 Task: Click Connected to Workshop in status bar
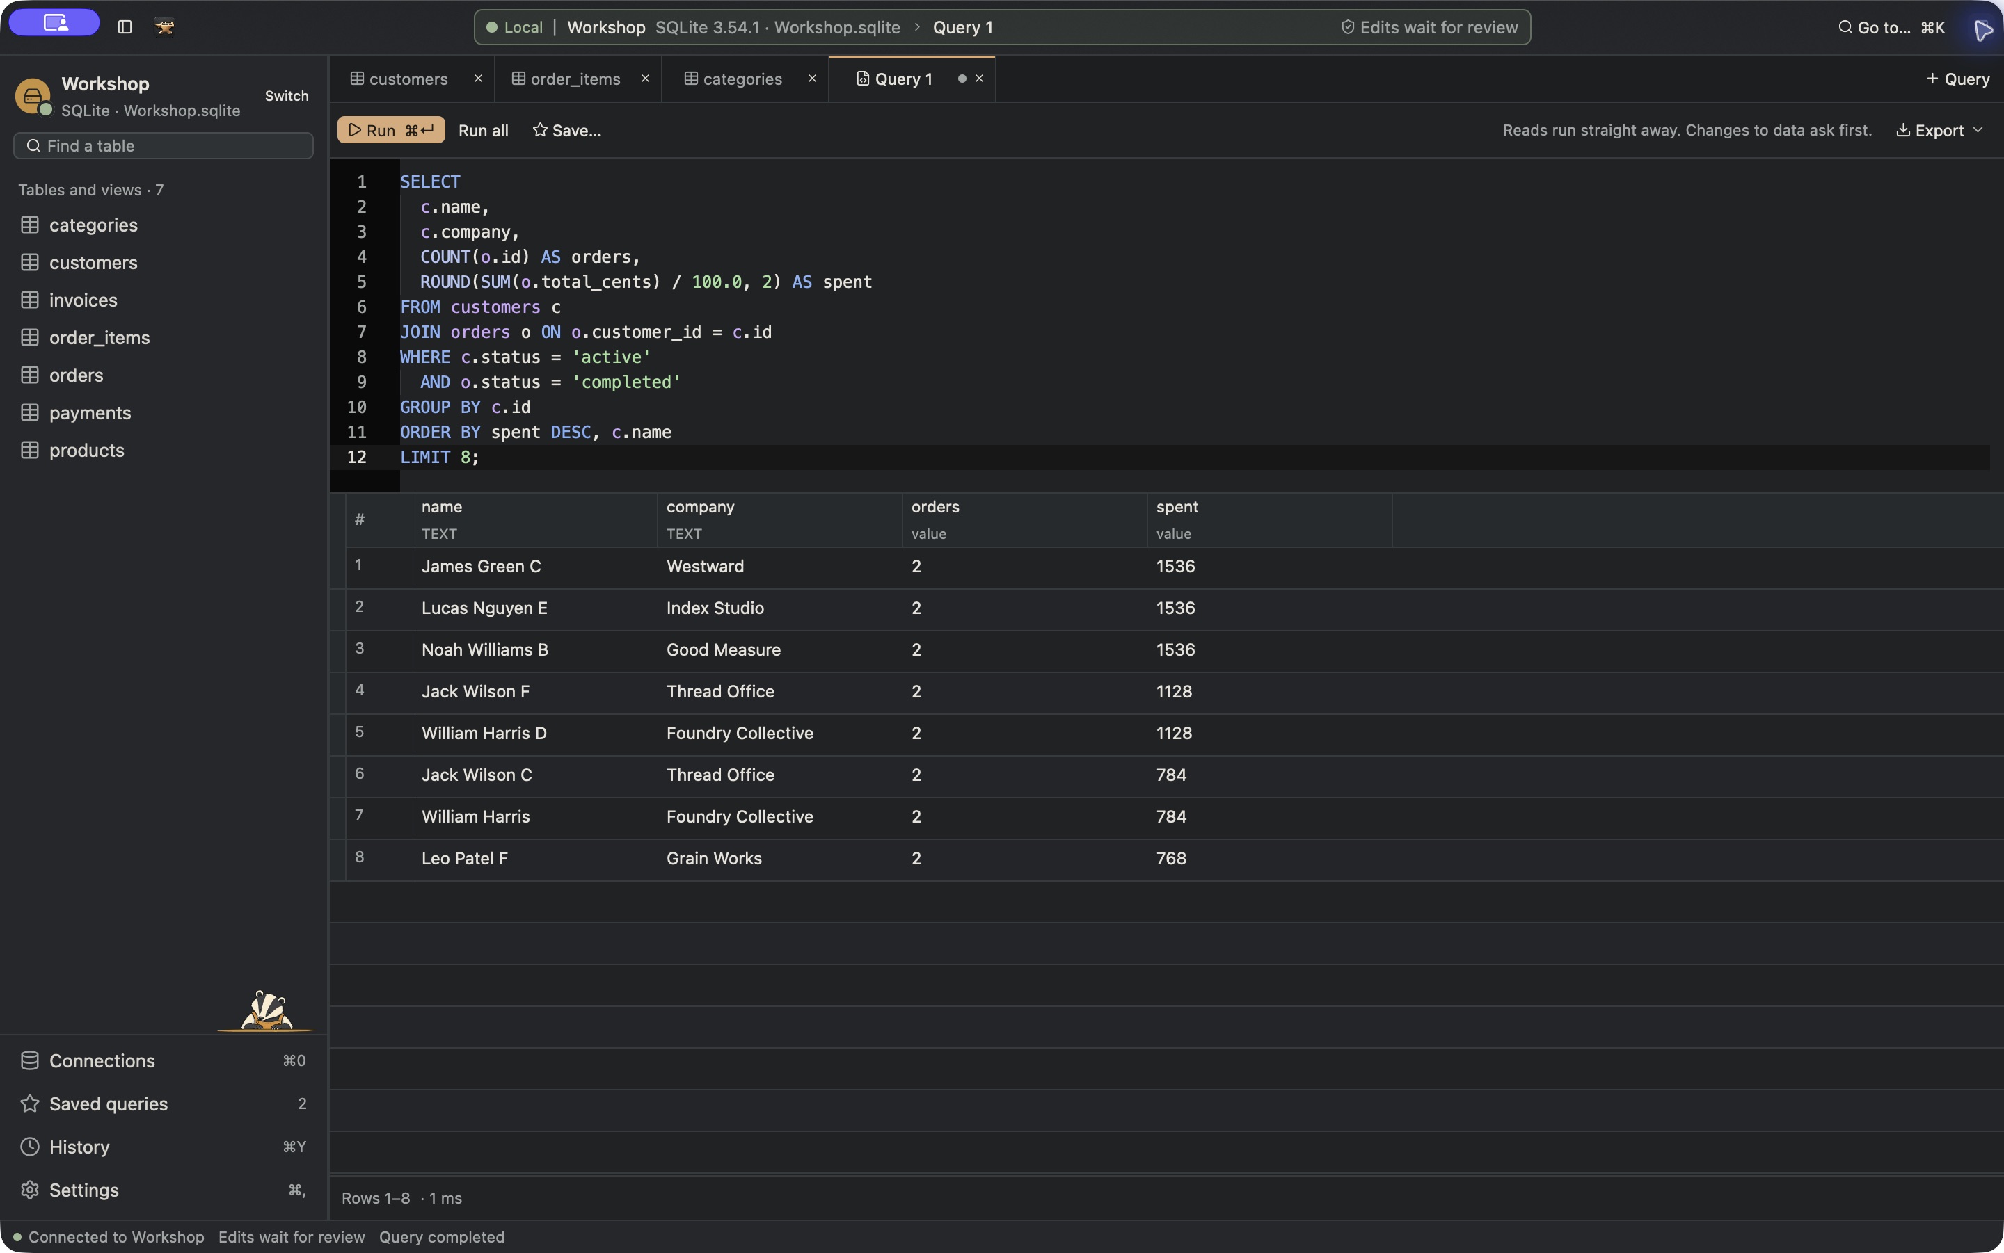point(116,1237)
